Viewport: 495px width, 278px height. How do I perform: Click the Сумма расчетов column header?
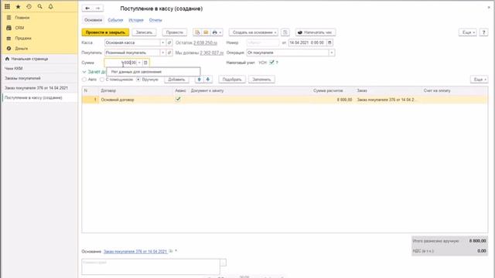click(x=328, y=90)
